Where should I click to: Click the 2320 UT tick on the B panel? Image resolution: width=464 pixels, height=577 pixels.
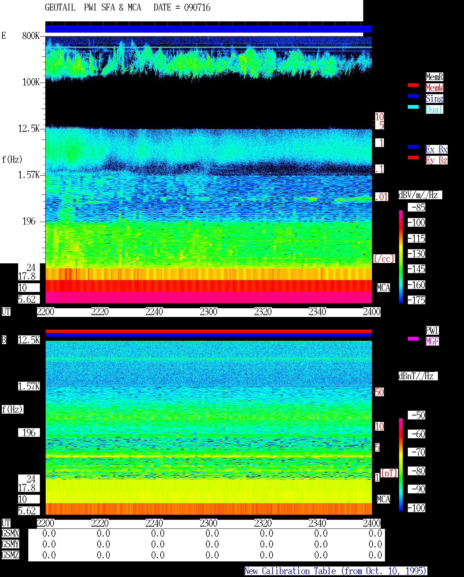click(x=263, y=523)
